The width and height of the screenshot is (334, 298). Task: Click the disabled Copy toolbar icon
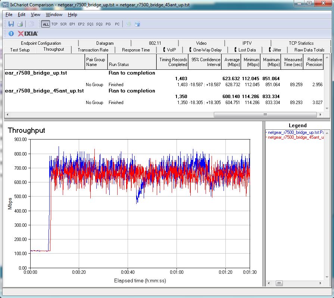(31, 24)
